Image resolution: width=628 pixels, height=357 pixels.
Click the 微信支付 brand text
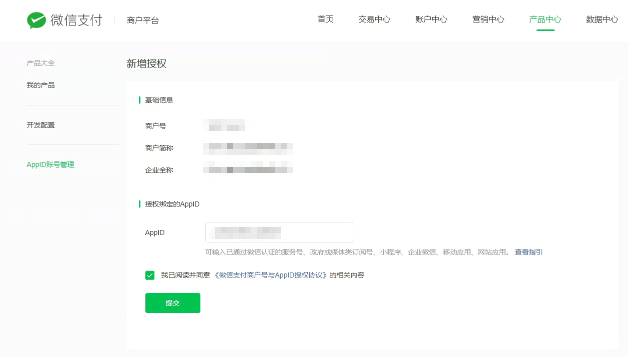(76, 20)
